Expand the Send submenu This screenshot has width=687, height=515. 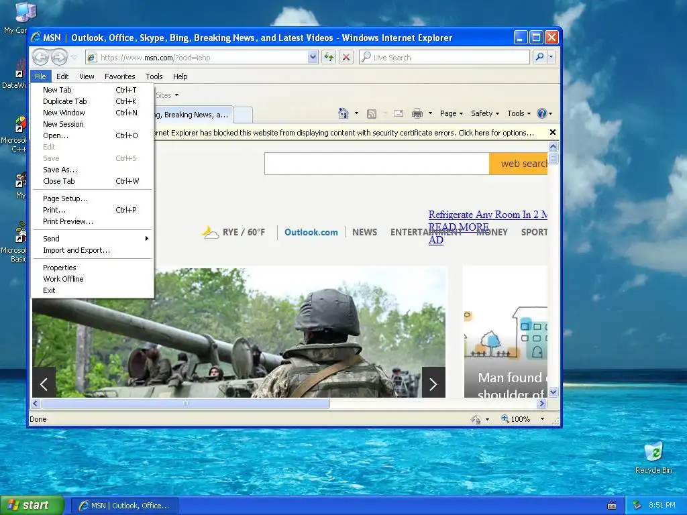(93, 239)
